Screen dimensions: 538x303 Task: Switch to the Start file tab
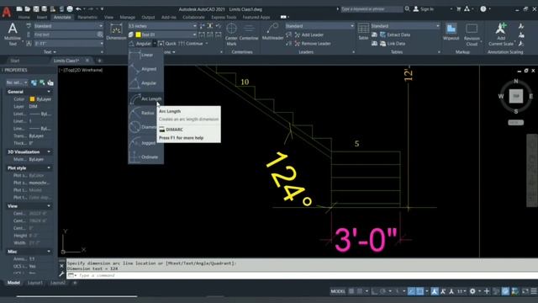point(15,61)
